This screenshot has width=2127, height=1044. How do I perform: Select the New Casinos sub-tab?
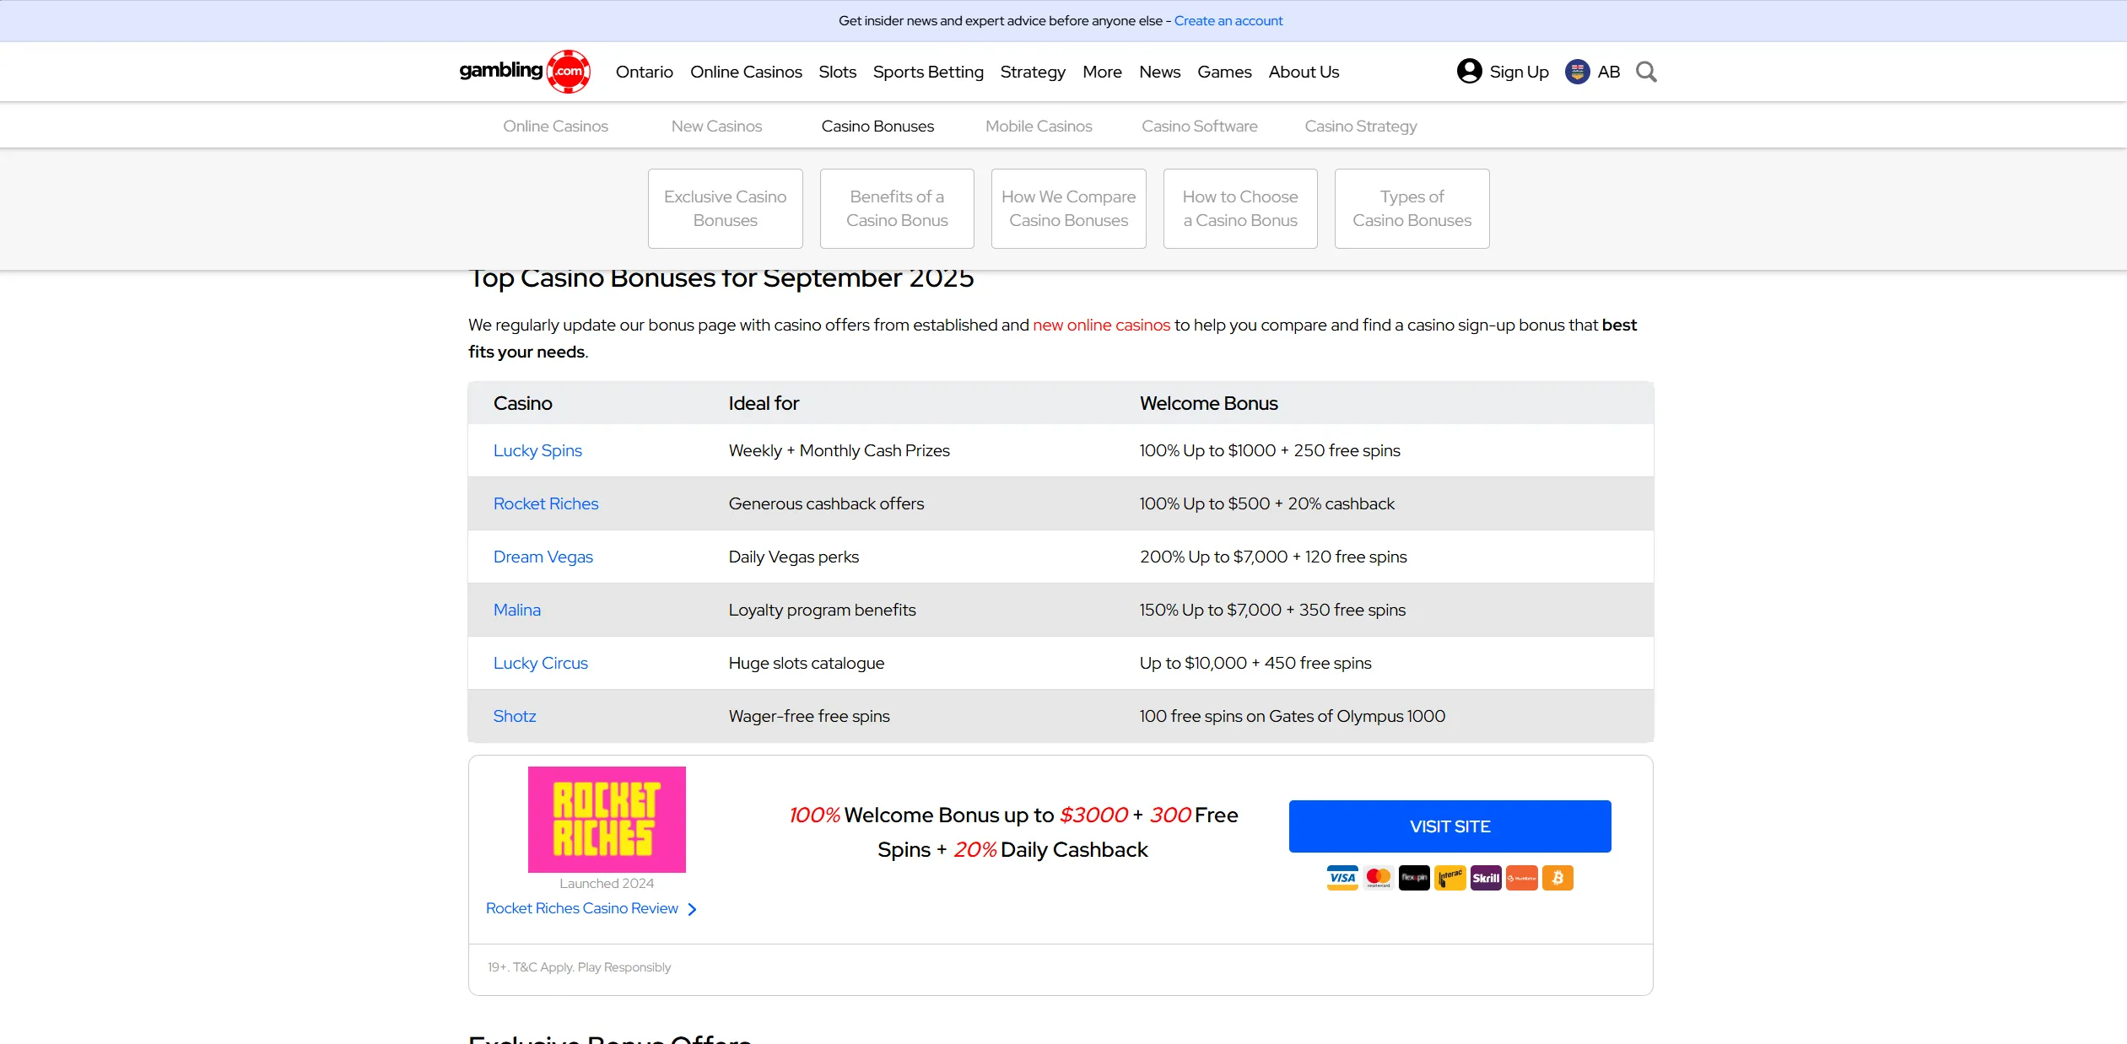[x=716, y=126]
